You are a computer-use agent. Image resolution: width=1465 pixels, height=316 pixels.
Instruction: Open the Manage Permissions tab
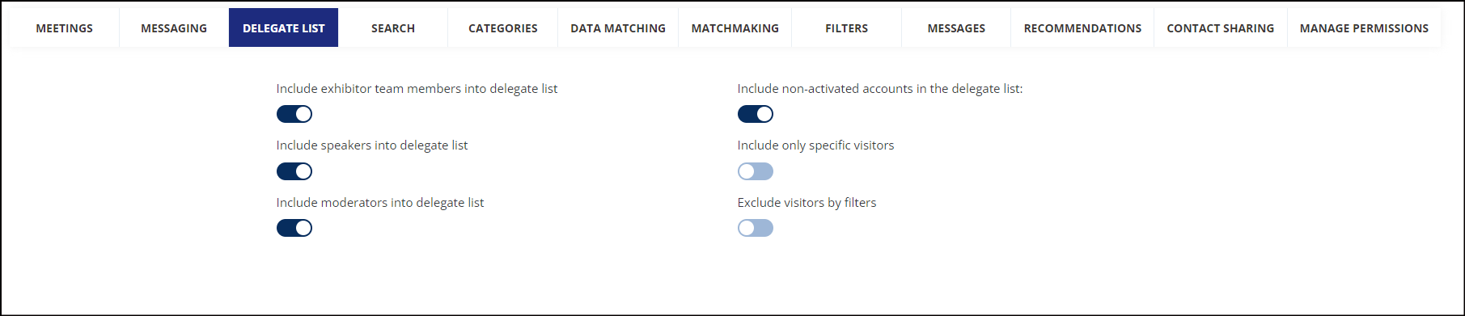[1364, 27]
